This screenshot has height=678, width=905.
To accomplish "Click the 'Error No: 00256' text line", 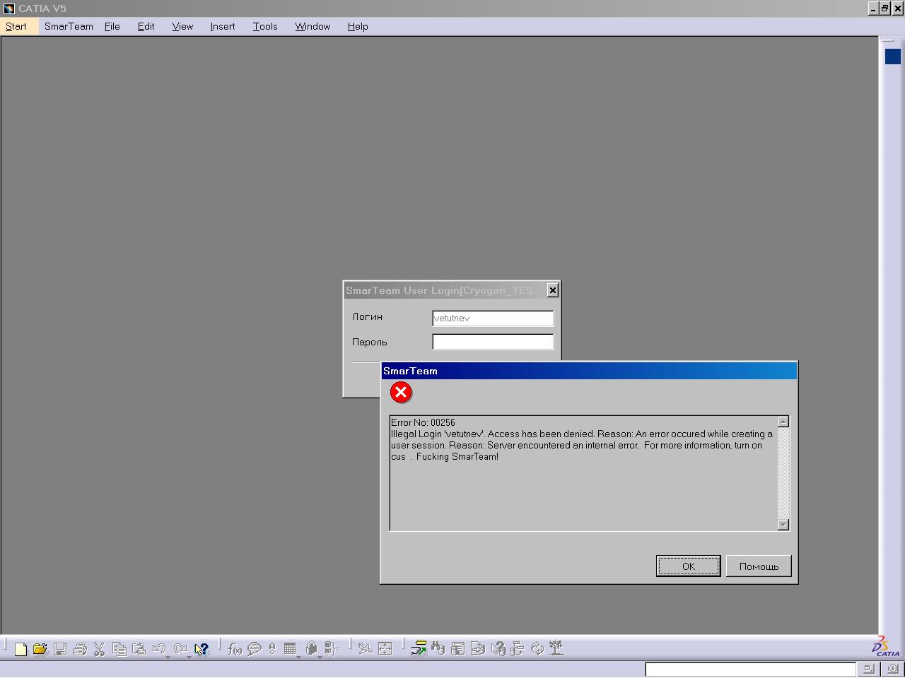I will coord(423,422).
